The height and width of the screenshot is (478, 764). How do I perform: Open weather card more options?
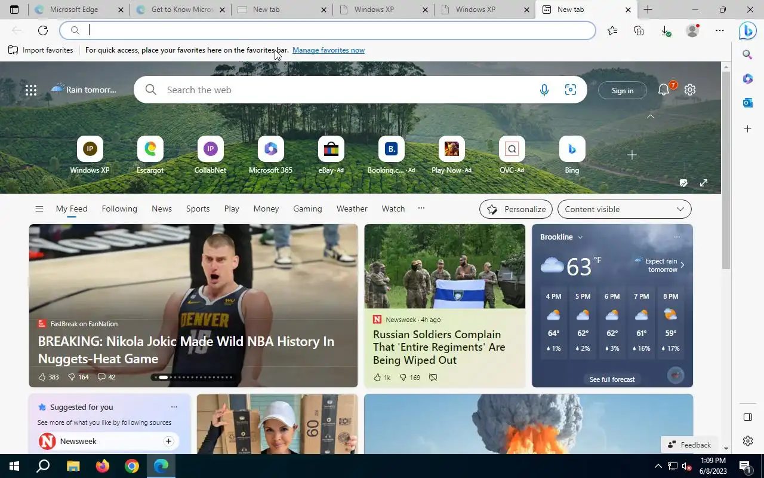point(677,237)
